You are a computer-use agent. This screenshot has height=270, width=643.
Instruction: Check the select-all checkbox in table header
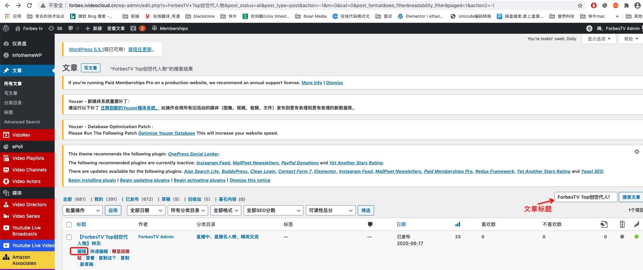pos(69,225)
